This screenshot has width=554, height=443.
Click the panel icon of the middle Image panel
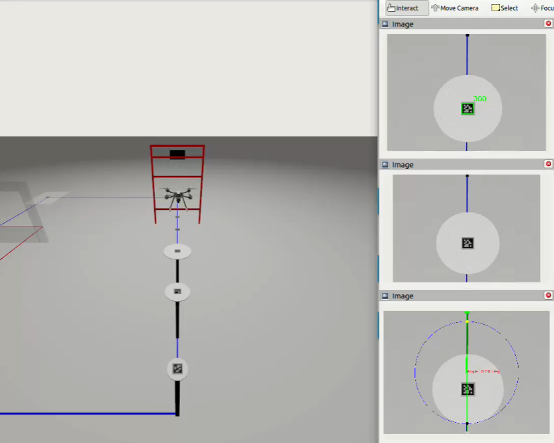click(385, 164)
